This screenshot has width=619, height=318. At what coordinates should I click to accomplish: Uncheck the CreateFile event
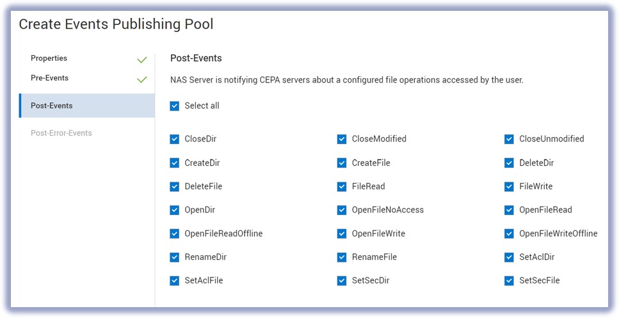342,163
